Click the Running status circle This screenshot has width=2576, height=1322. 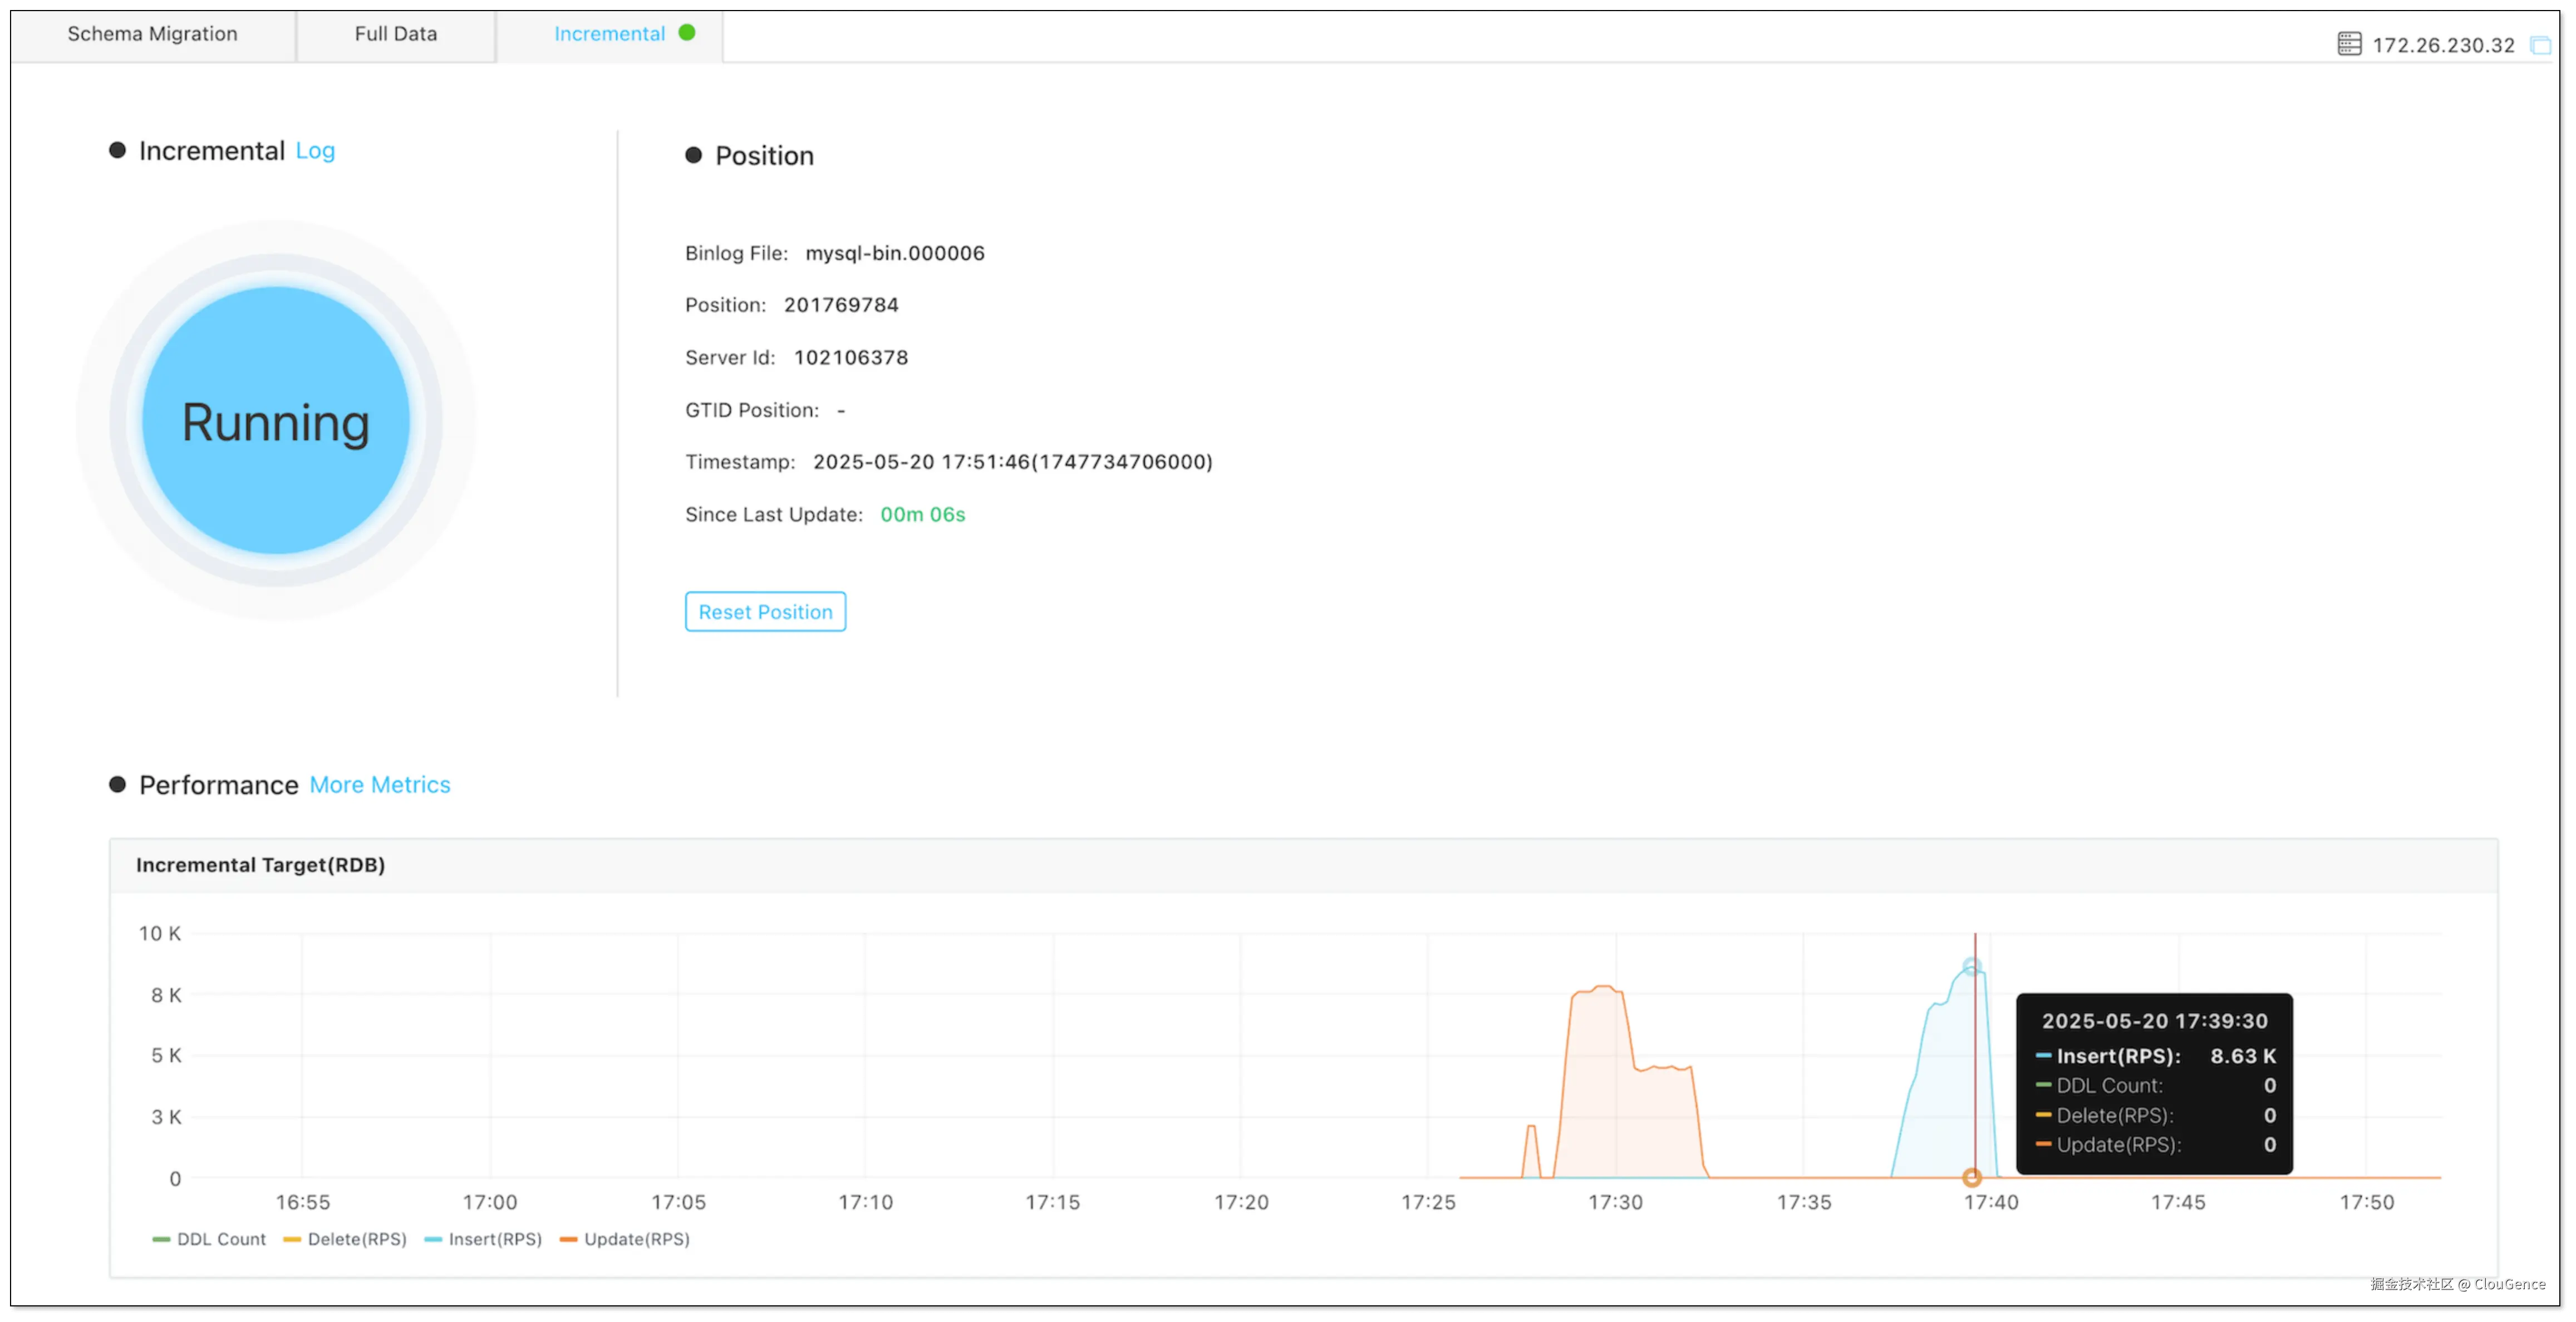coord(276,421)
